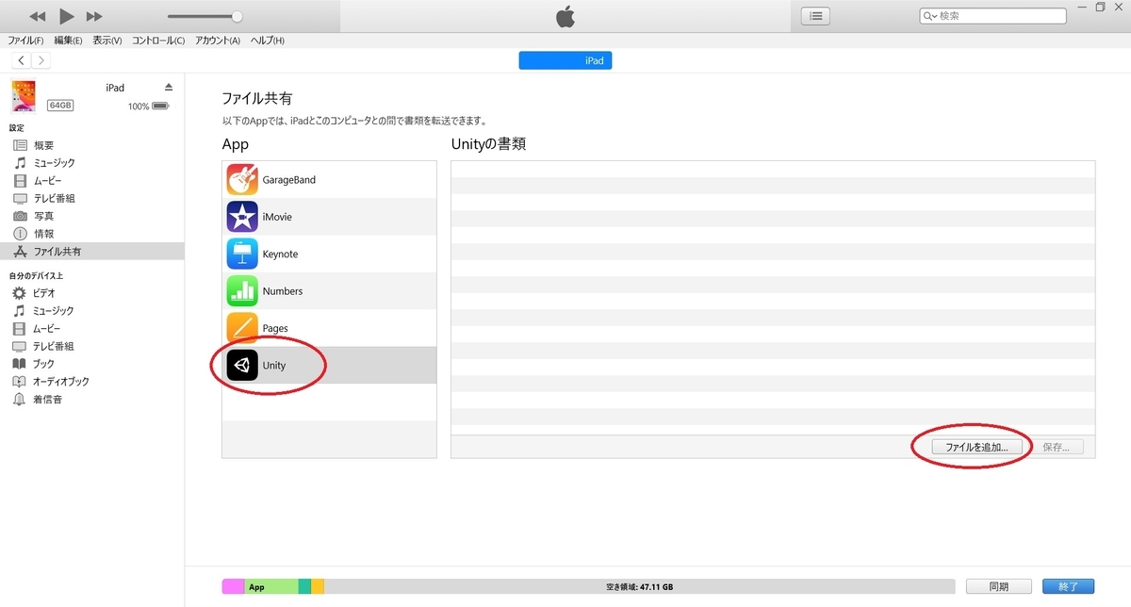
Task: Select ファイル共有 in the sidebar
Action: [92, 252]
